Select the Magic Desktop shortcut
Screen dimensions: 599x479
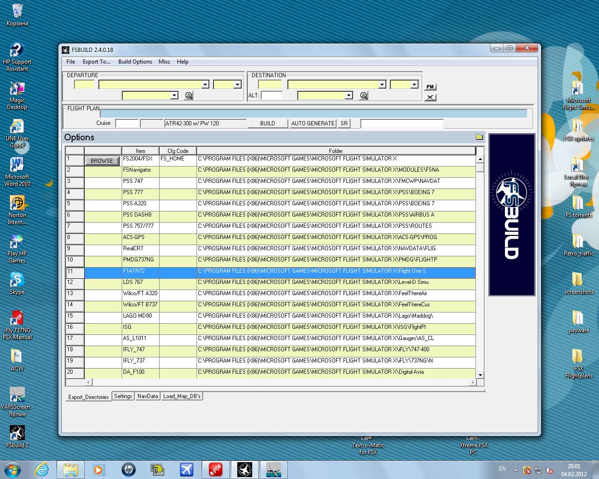click(17, 96)
